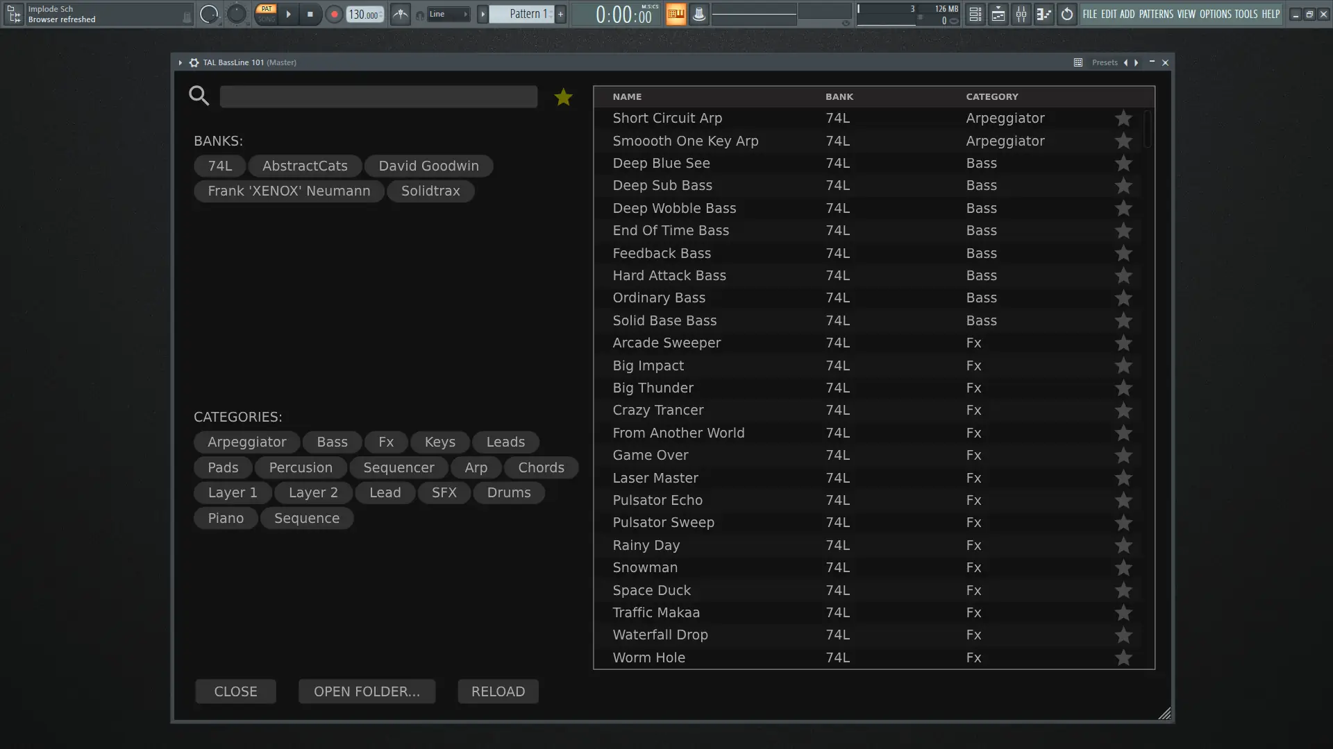Click the preset search magnifier icon

[199, 96]
